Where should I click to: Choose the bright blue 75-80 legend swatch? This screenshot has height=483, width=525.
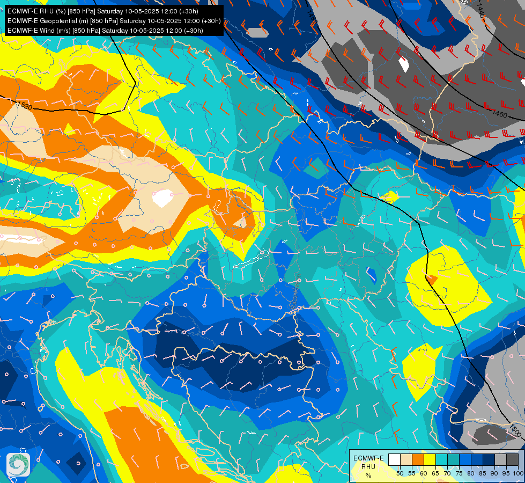coord(465,459)
